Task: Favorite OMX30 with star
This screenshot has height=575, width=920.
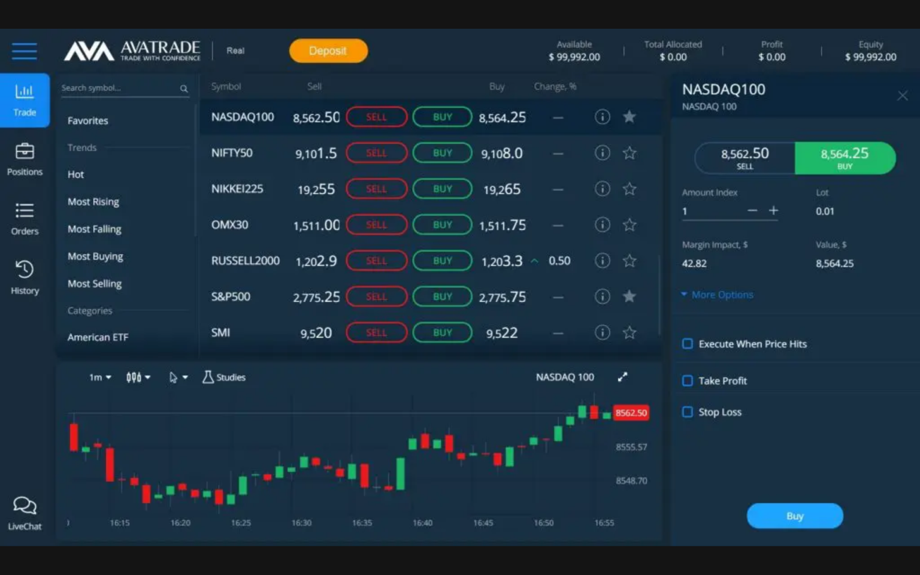Action: click(629, 225)
